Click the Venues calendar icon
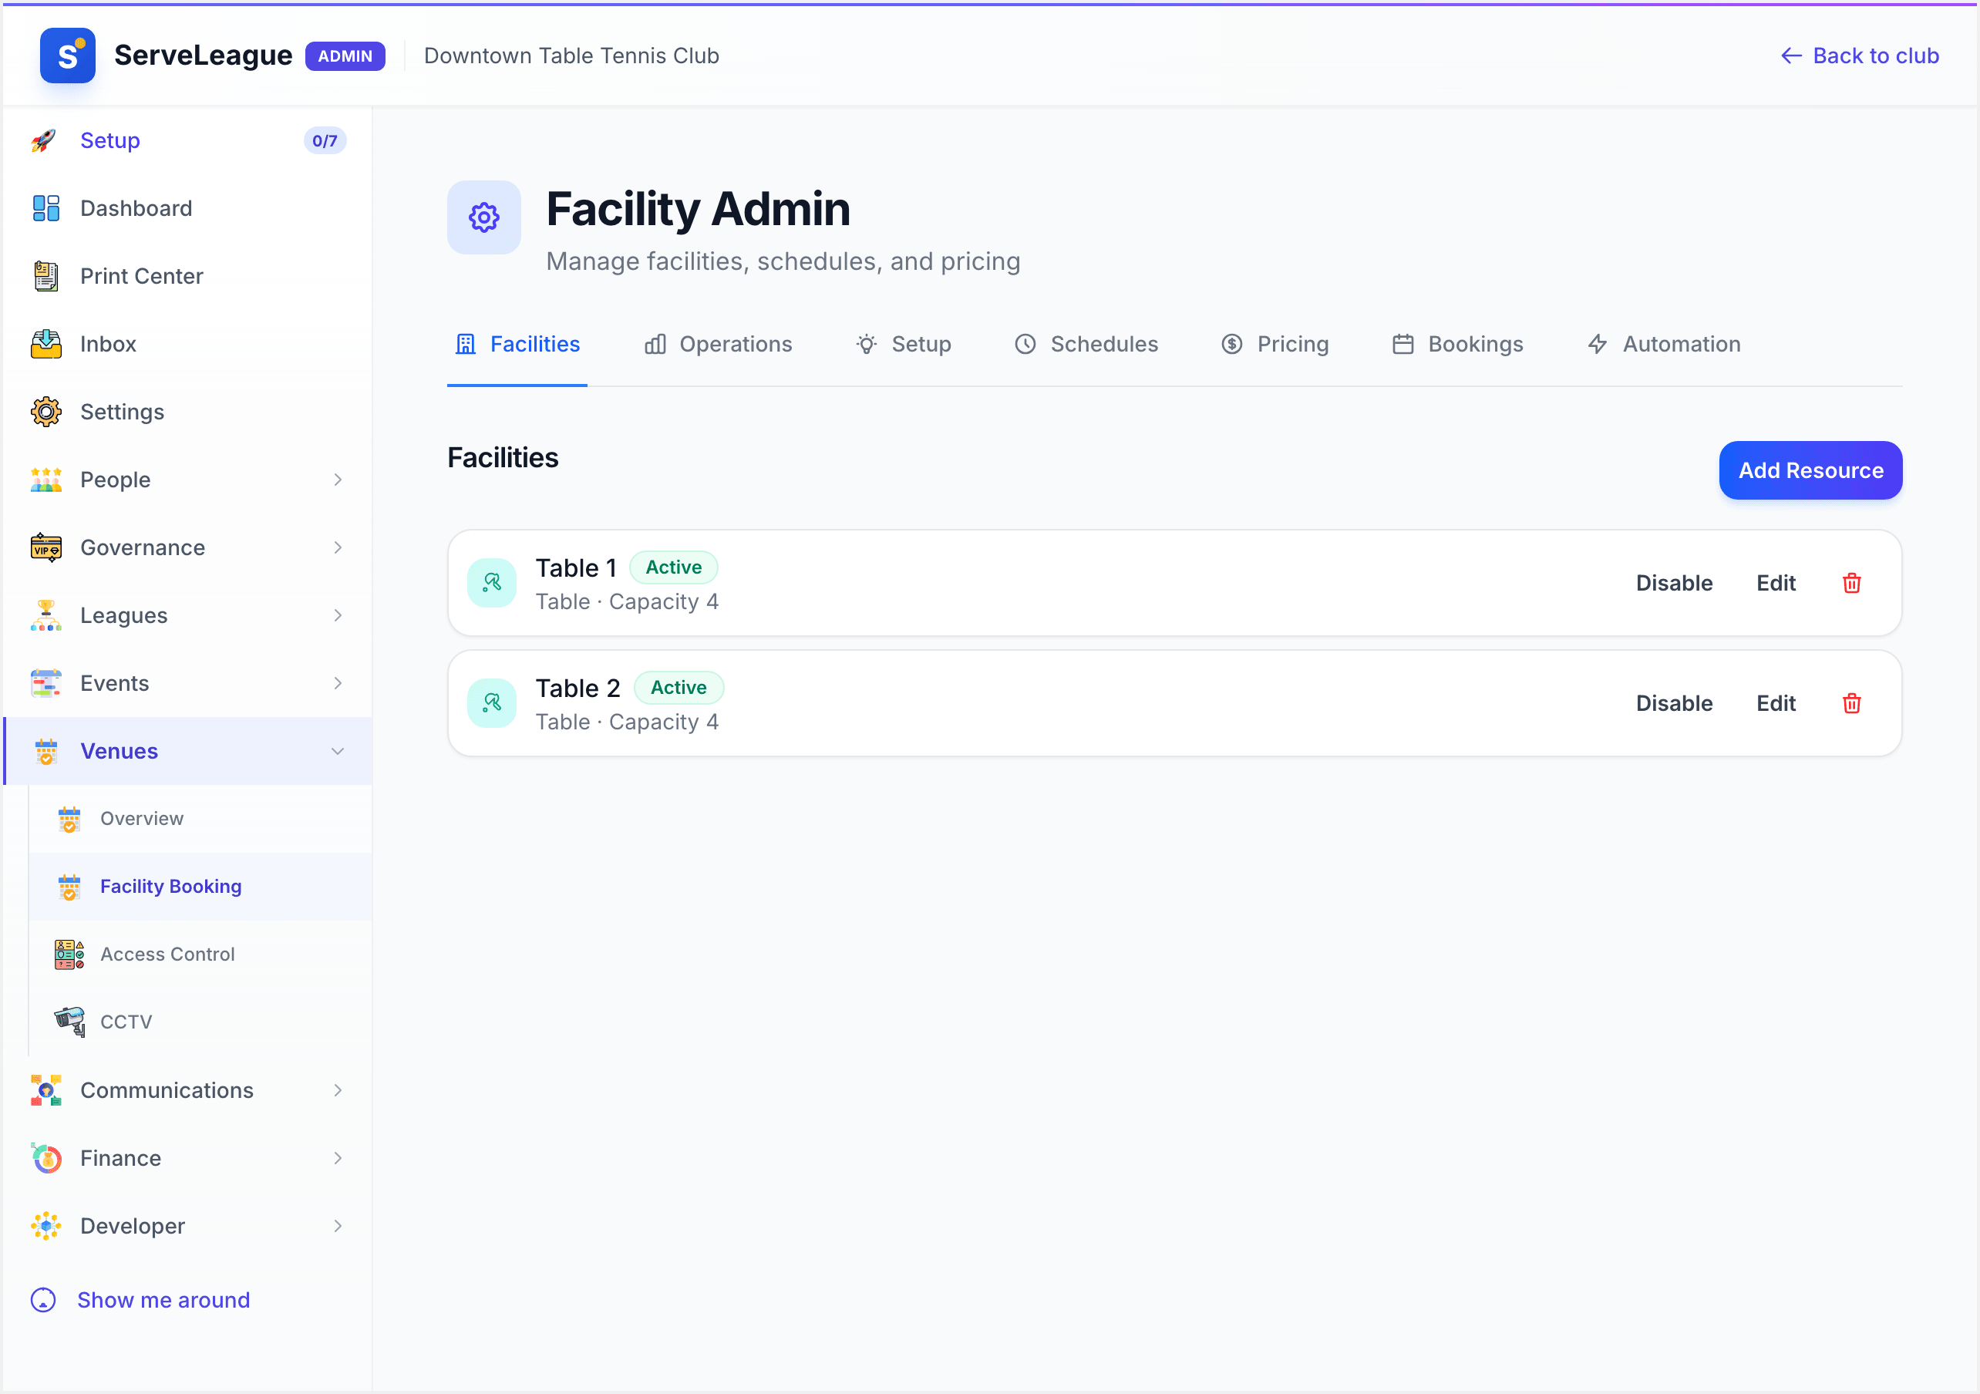 coord(45,751)
